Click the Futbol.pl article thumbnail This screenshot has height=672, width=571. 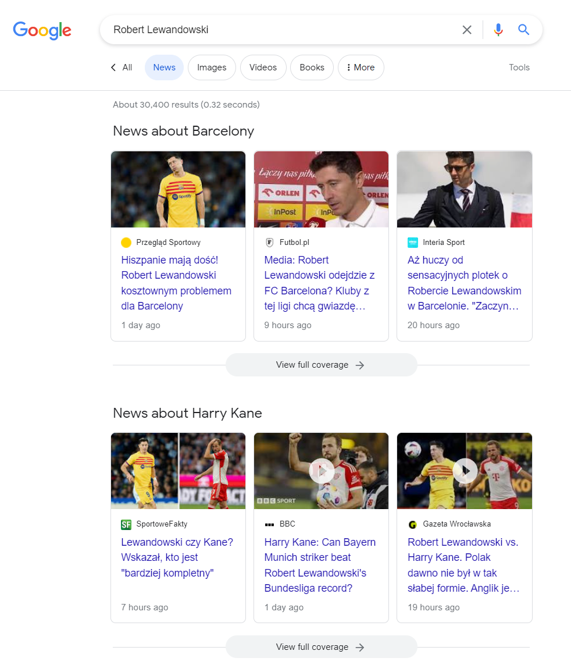pos(322,189)
